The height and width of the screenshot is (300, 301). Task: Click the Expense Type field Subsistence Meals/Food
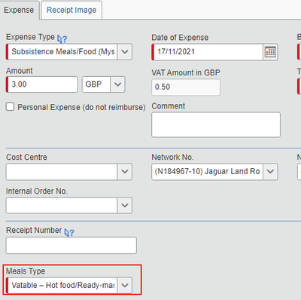pyautogui.click(x=62, y=52)
